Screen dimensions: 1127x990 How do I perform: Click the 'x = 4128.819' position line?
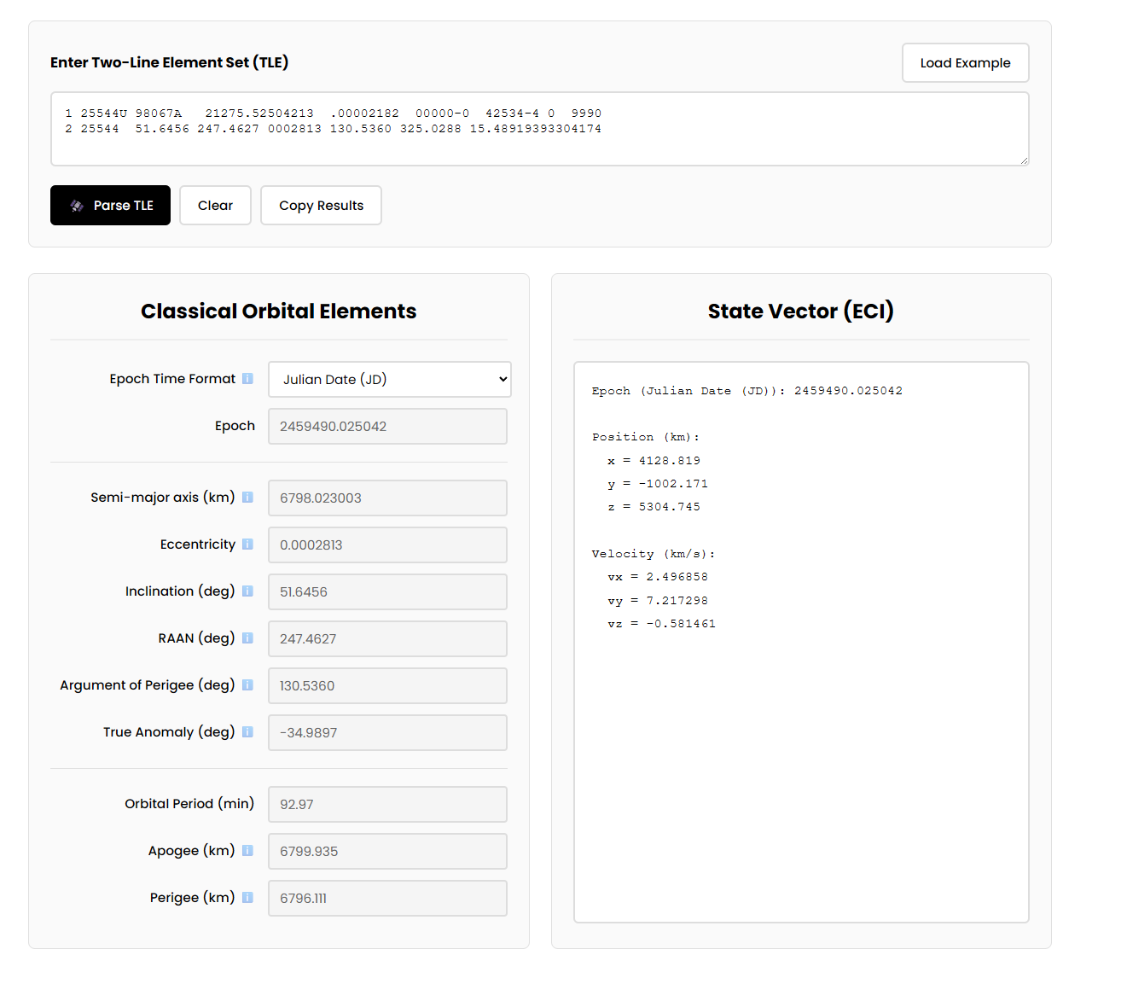654,460
